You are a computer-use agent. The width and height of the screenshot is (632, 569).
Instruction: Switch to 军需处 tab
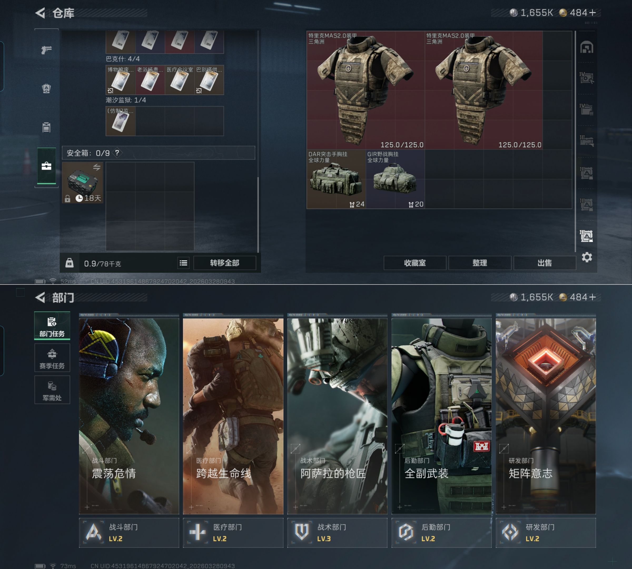52,390
